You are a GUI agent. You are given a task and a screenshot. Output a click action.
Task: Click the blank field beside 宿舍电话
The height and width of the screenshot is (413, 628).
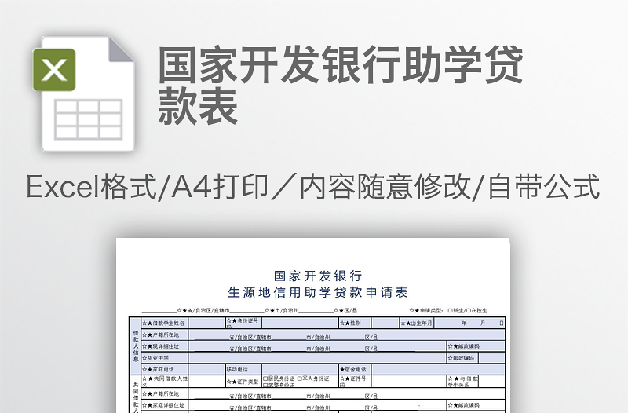438,369
